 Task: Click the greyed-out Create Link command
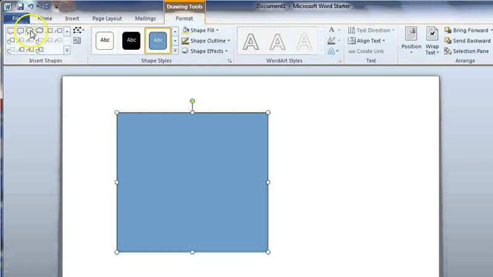pyautogui.click(x=366, y=51)
